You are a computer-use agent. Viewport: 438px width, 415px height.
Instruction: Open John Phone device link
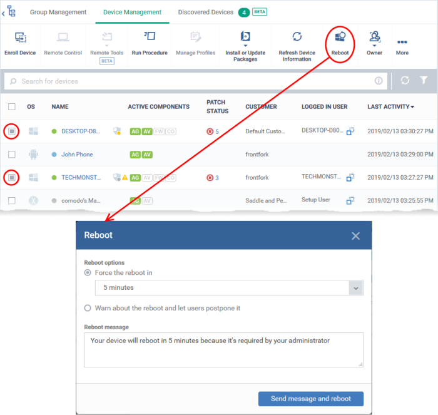click(x=77, y=154)
